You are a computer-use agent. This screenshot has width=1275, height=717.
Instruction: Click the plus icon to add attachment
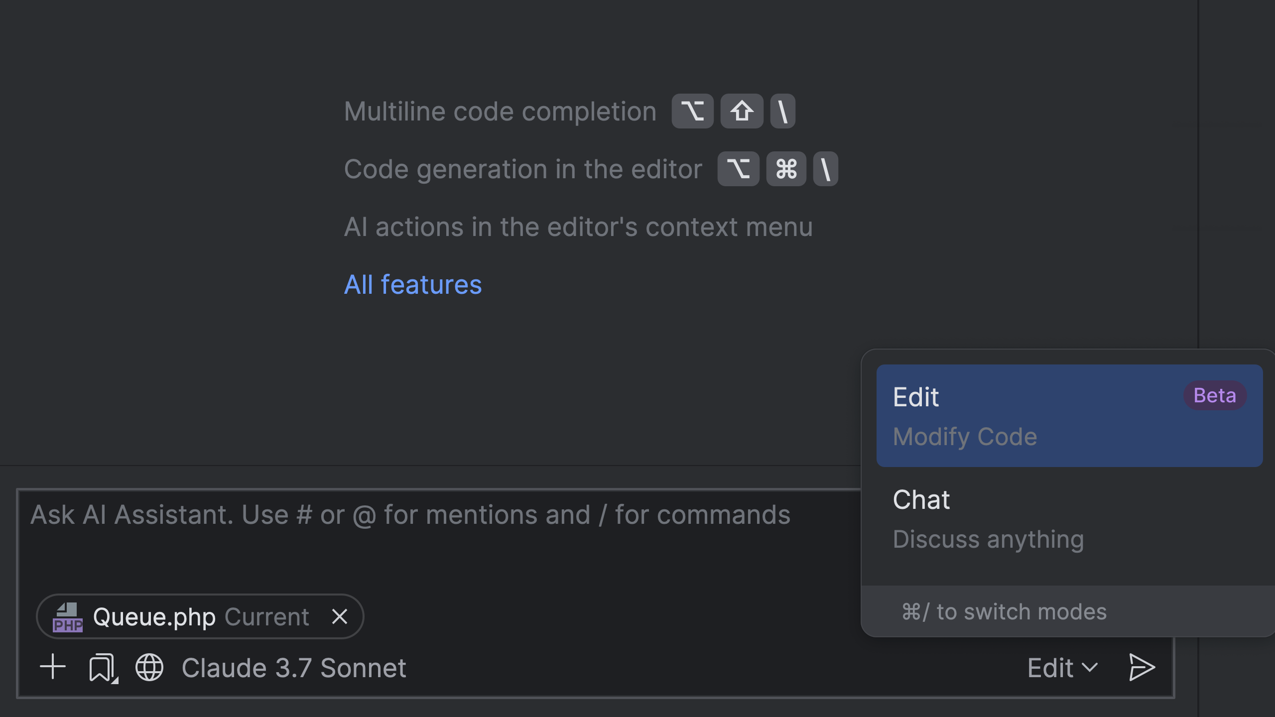point(53,667)
